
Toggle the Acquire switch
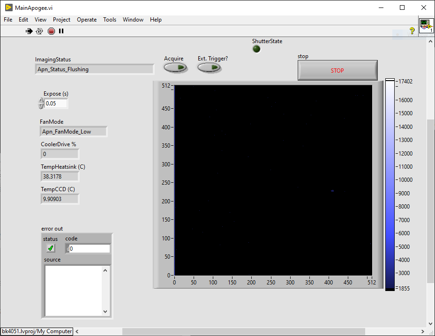point(175,67)
